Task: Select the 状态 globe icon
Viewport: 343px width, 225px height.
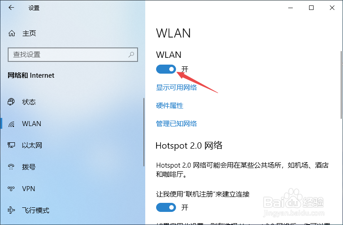Action: click(11, 102)
